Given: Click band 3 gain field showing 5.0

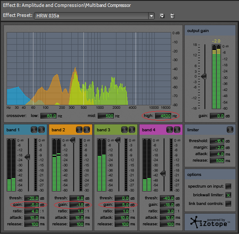Looking at the screenshot, I should point(122,205).
